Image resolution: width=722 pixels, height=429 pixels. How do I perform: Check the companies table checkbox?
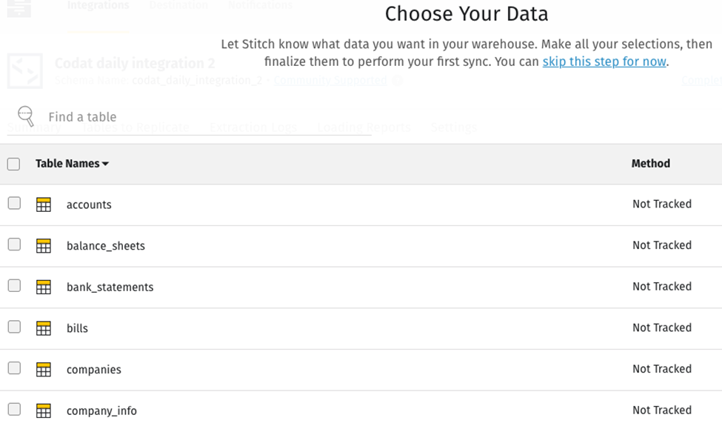coord(13,369)
